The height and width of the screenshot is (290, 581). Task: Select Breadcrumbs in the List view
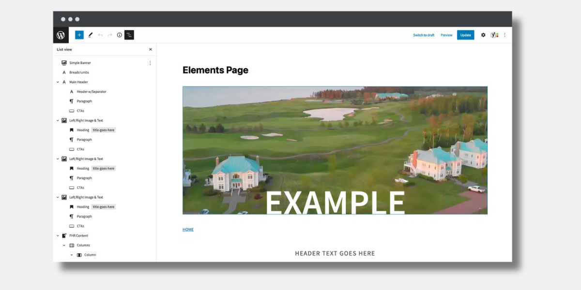click(79, 72)
